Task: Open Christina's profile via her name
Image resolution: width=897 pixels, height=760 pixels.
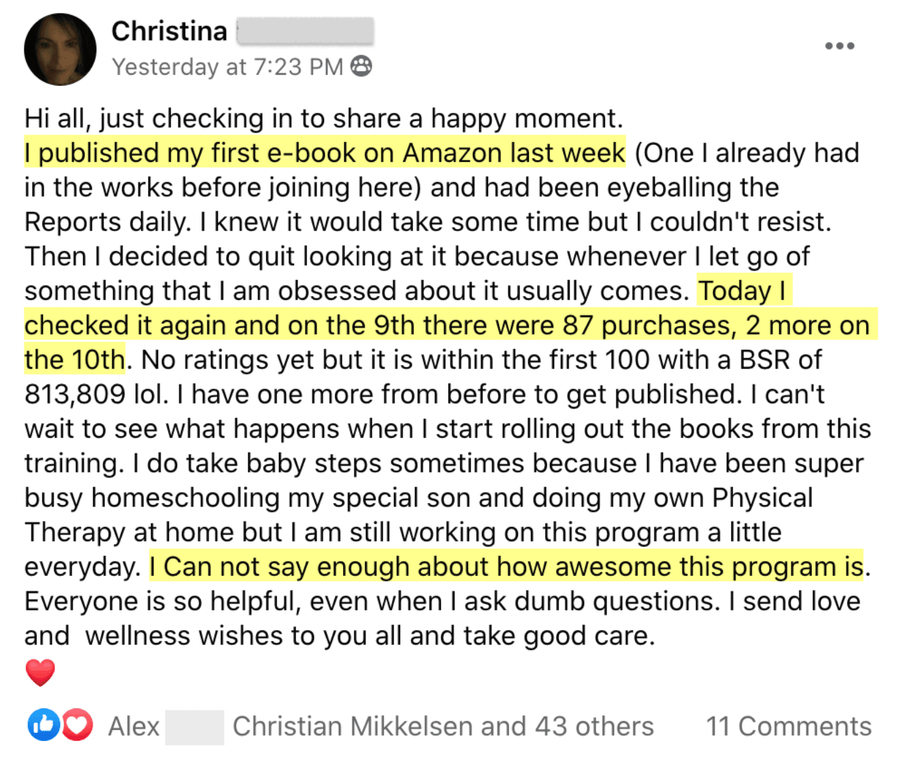Action: pos(169,31)
